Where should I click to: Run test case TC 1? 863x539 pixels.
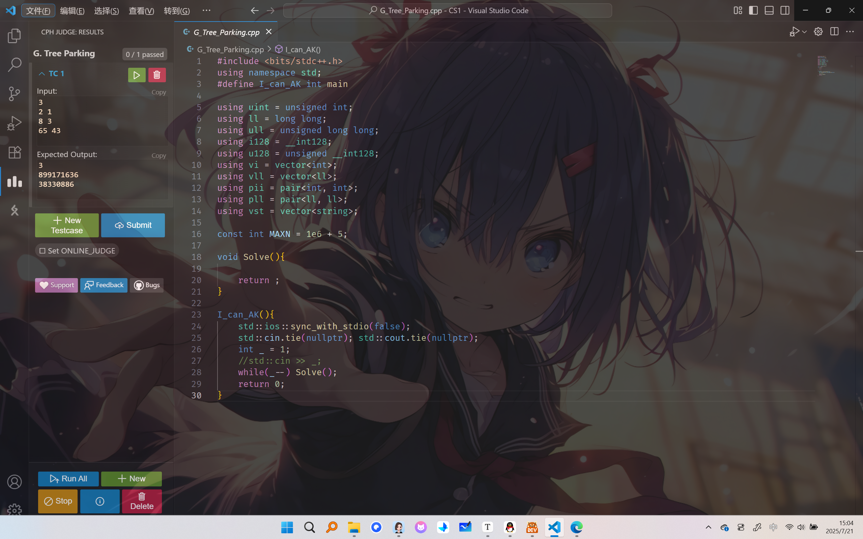pos(137,75)
